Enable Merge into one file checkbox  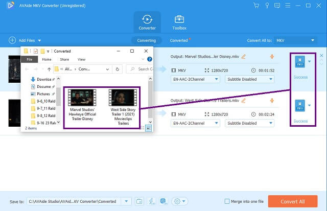227,201
